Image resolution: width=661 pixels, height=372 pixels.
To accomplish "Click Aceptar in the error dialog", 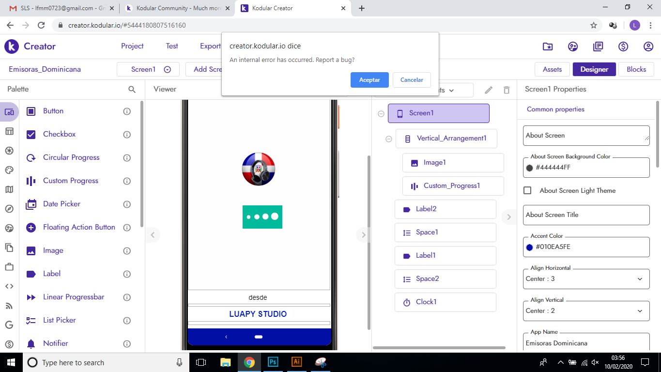I will [369, 80].
